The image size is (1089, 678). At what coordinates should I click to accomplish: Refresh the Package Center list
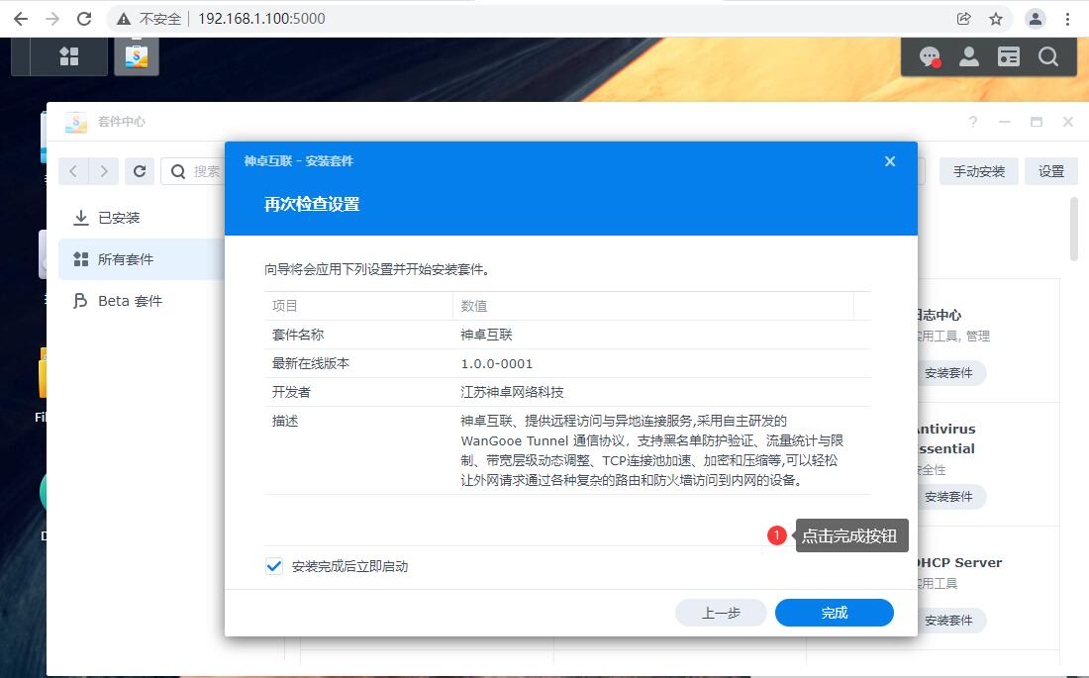pyautogui.click(x=140, y=171)
